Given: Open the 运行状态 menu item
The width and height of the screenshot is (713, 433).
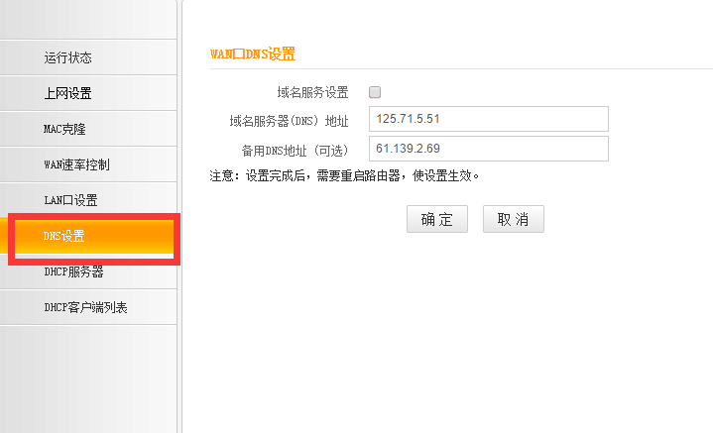Looking at the screenshot, I should pos(88,57).
